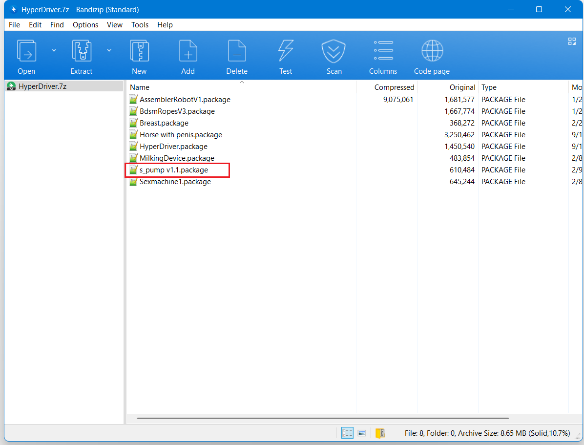Click the Code page globe icon
This screenshot has height=445, width=584.
click(432, 51)
